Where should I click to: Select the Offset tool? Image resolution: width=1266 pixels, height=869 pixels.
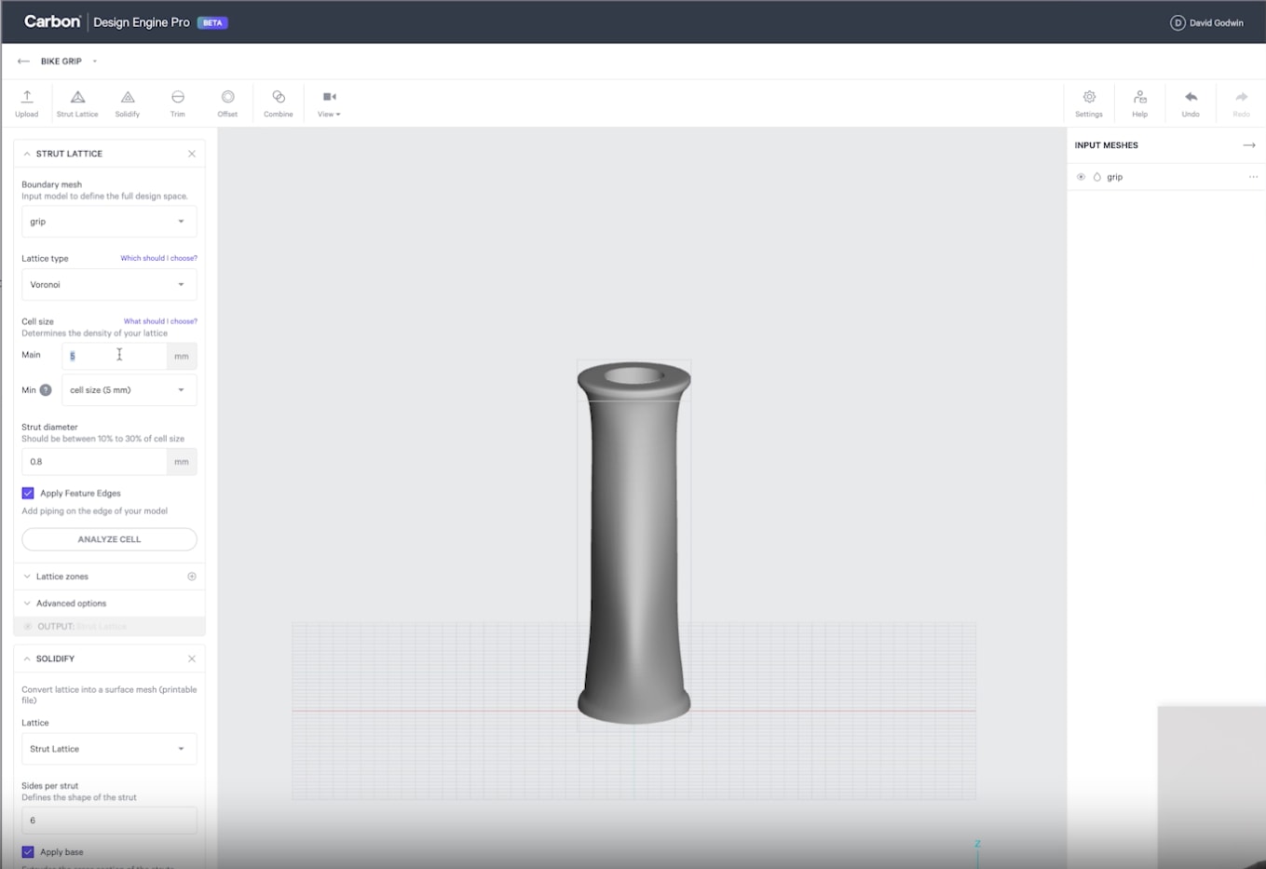[227, 102]
